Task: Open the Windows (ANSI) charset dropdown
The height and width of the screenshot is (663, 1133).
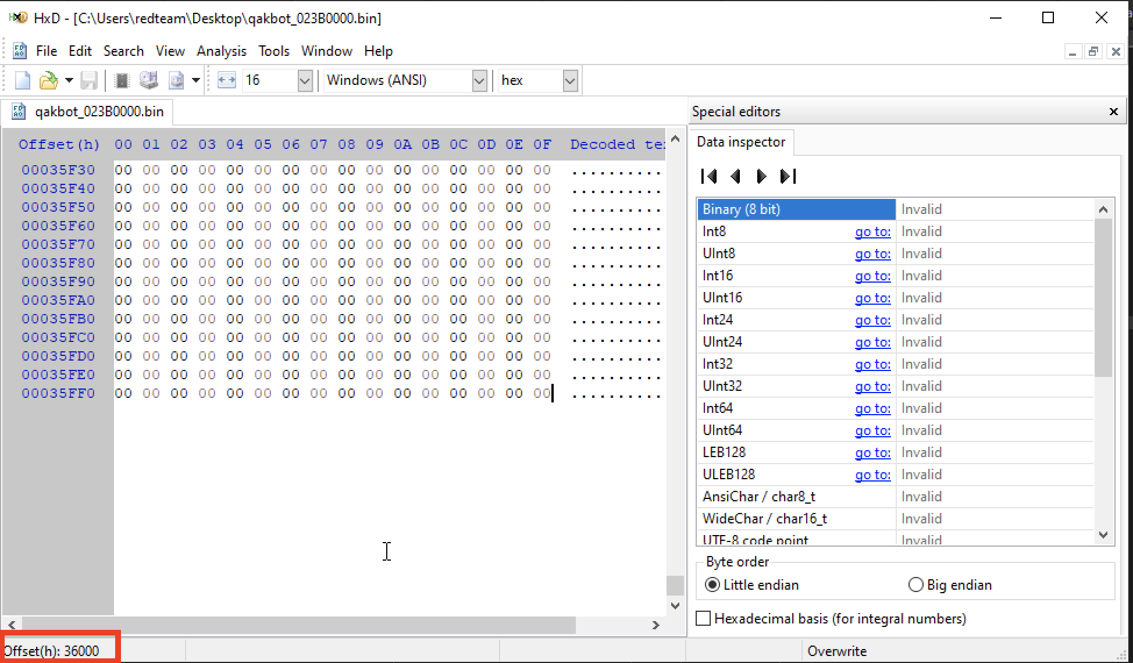Action: pyautogui.click(x=479, y=80)
